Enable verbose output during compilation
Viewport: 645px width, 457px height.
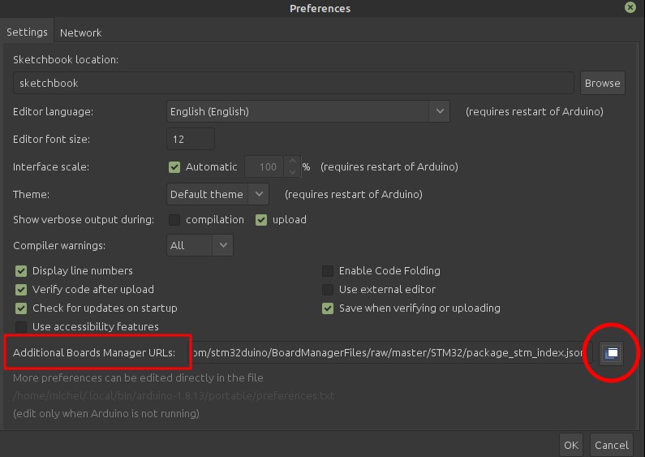(174, 220)
